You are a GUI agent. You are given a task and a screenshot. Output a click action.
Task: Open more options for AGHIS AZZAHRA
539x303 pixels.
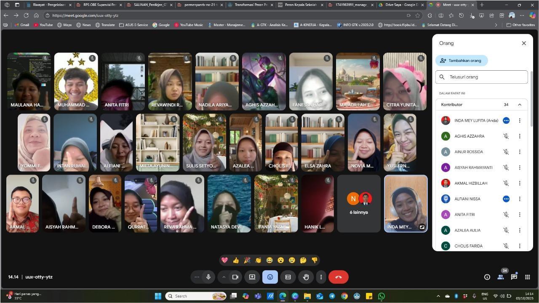click(x=520, y=136)
